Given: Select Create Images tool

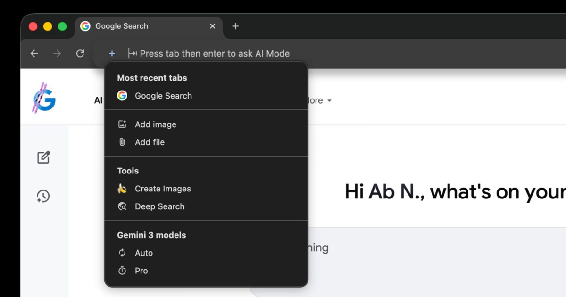Looking at the screenshot, I should 163,189.
